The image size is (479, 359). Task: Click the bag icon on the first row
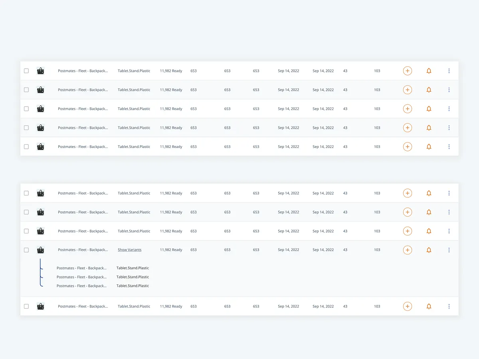coord(40,71)
